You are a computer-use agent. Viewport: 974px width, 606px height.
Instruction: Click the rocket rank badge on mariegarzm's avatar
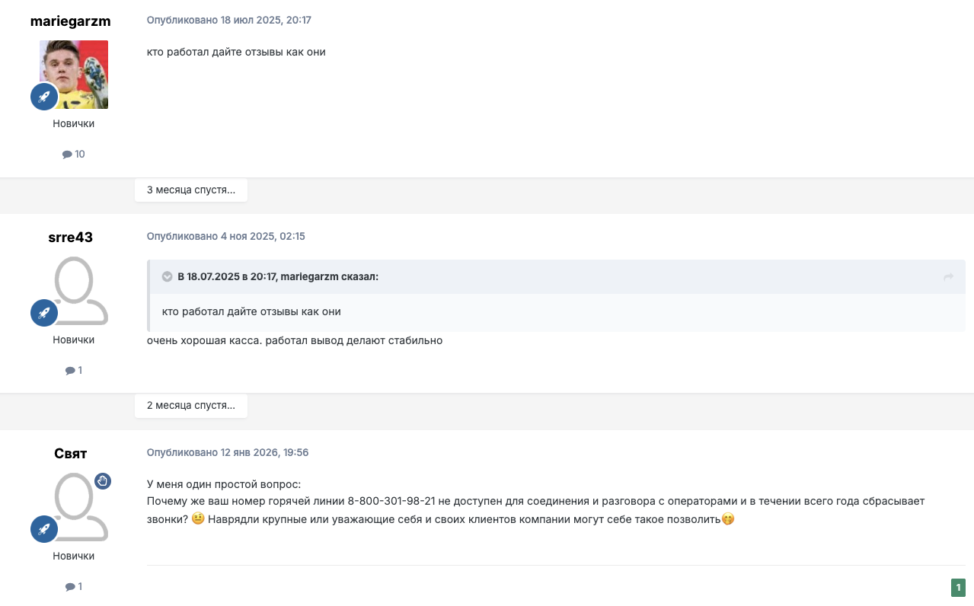point(44,97)
